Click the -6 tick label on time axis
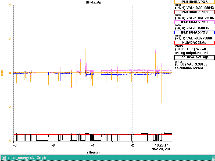 pyautogui.click(x=53, y=145)
